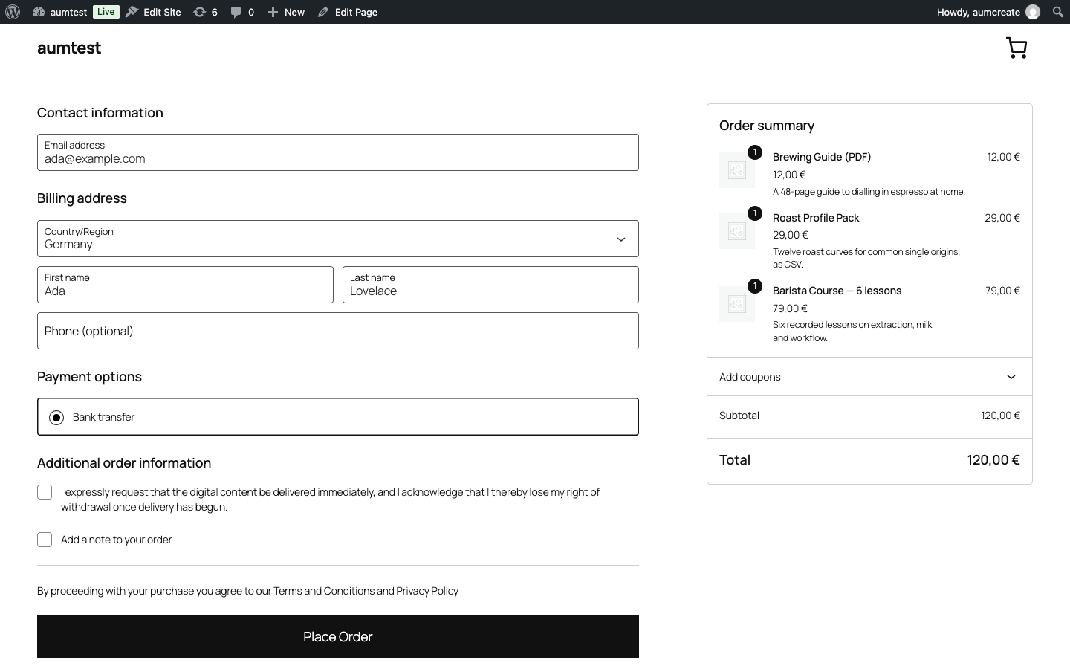1070x669 pixels.
Task: Click the Brewing Guide (PDF) product name
Action: tap(822, 157)
